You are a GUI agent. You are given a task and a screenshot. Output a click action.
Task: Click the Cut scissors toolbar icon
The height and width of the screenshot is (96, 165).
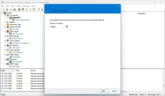point(42,10)
